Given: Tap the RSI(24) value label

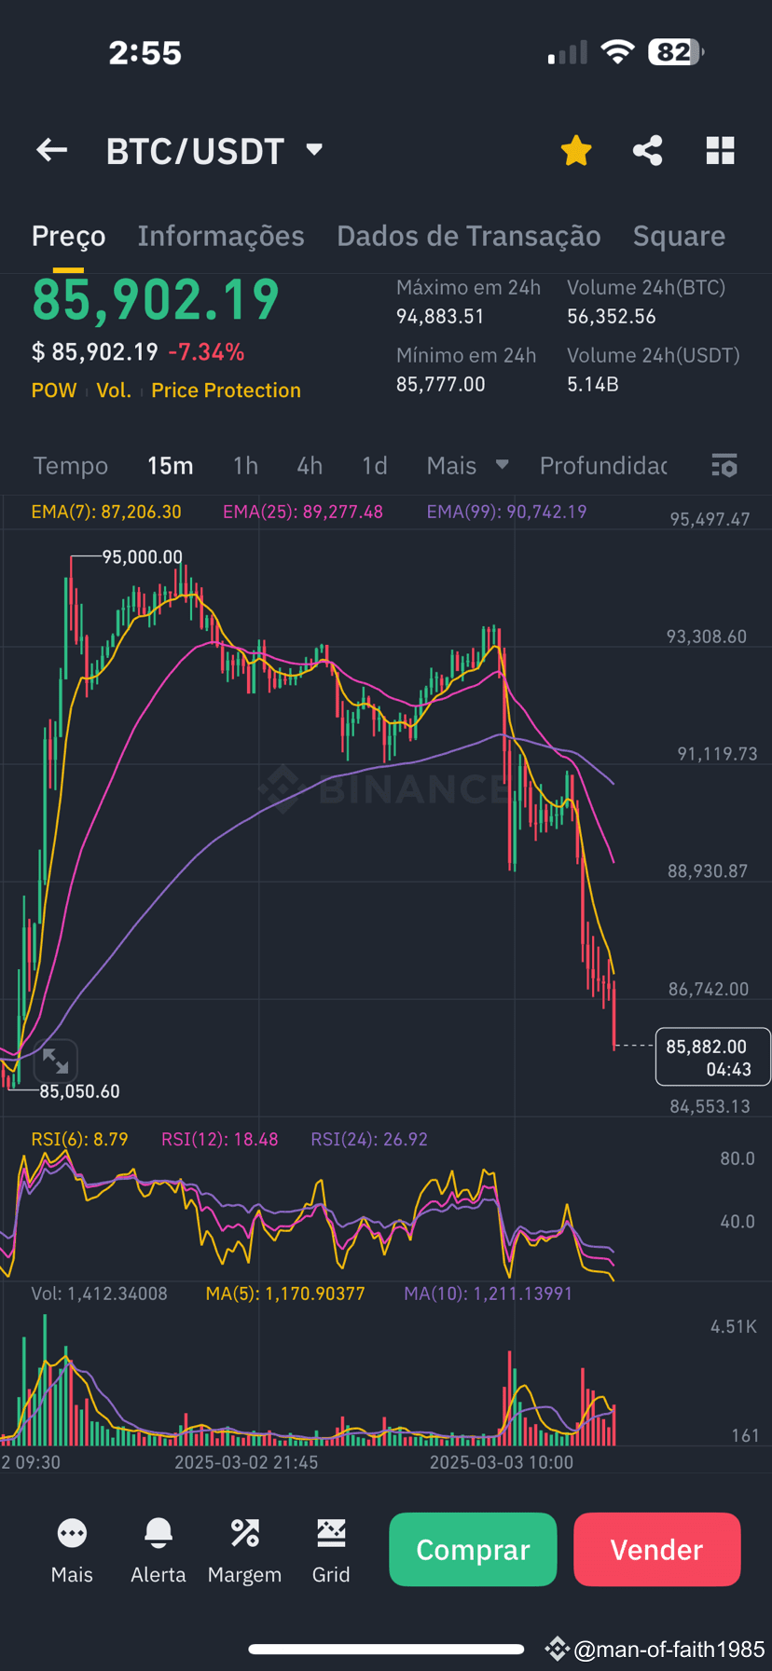Looking at the screenshot, I should [369, 1139].
